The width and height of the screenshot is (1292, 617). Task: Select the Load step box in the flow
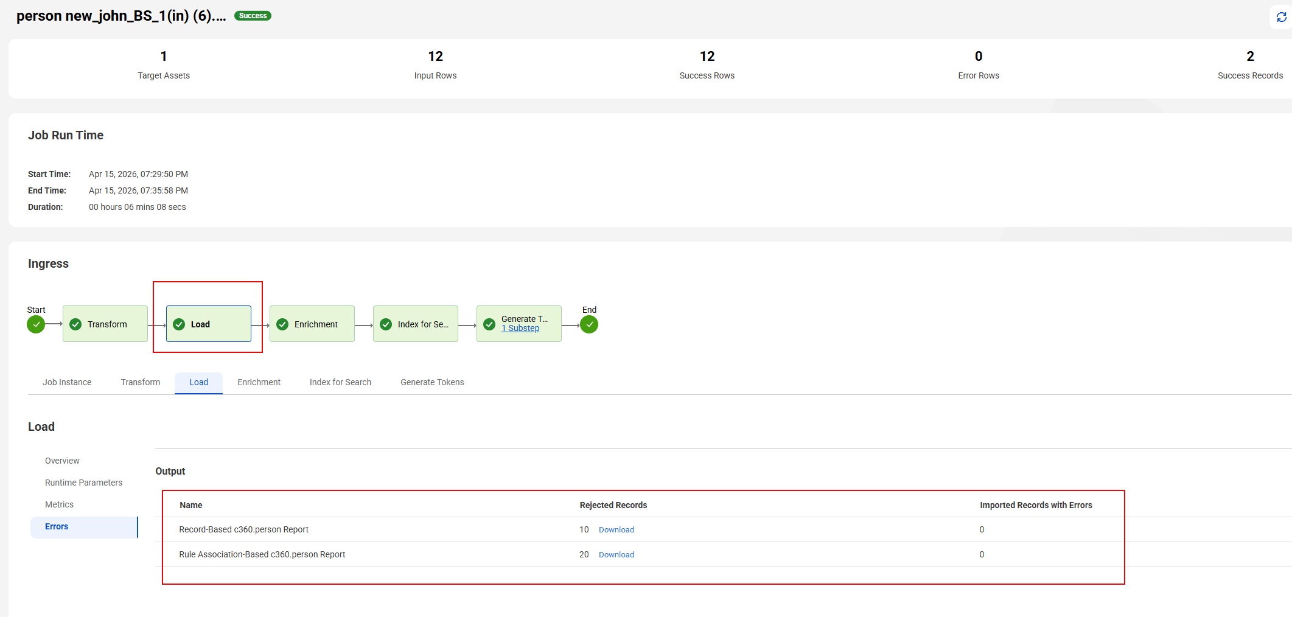[209, 324]
